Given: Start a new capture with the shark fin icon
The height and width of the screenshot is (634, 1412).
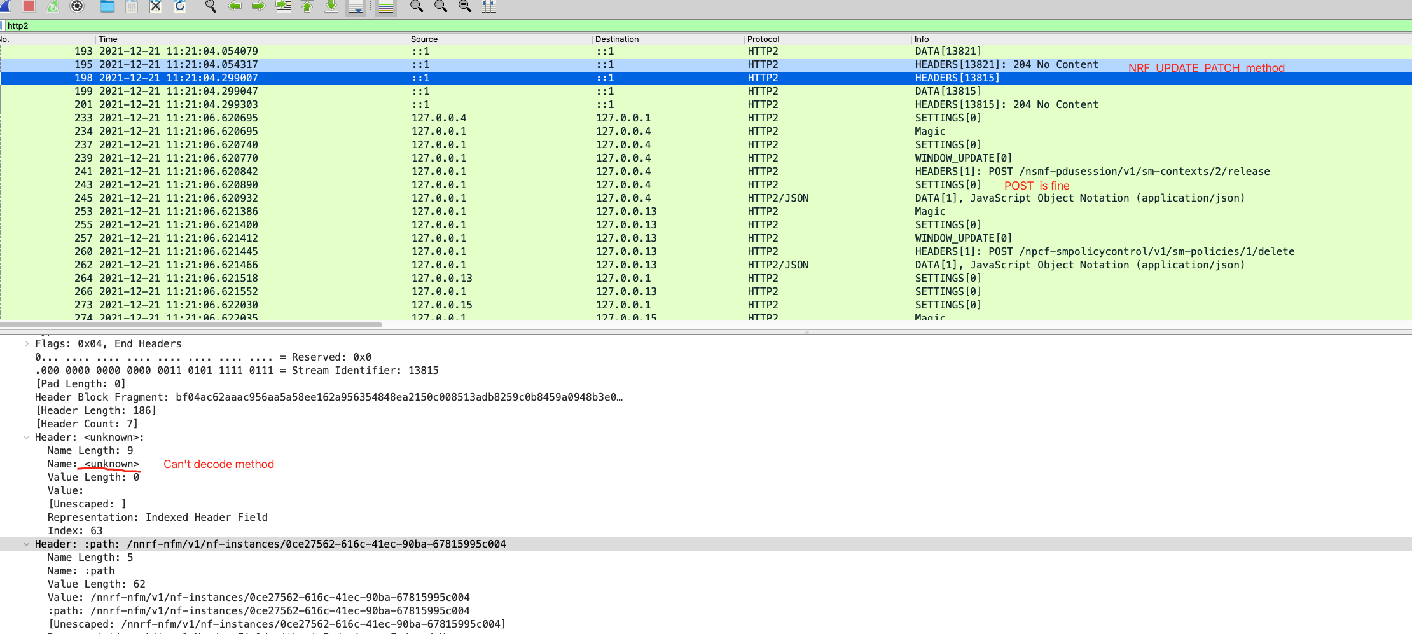Looking at the screenshot, I should point(5,7).
